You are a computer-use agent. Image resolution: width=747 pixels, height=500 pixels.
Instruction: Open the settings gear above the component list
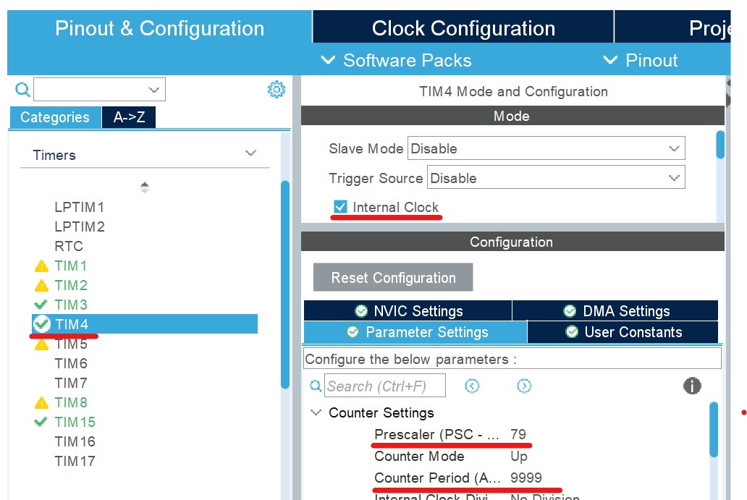[x=276, y=89]
